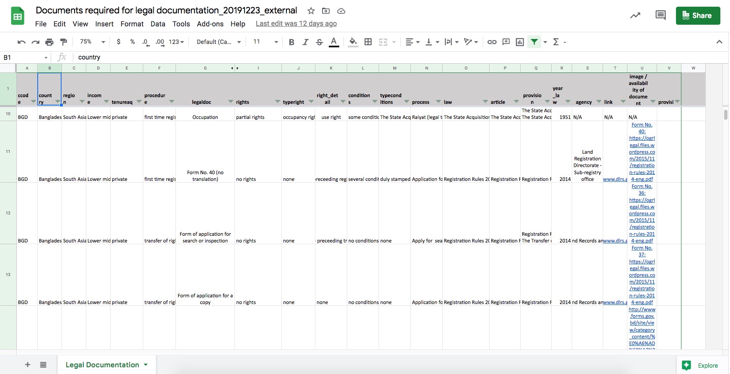Toggle strikethrough formatting
This screenshot has width=730, height=374.
pos(320,42)
